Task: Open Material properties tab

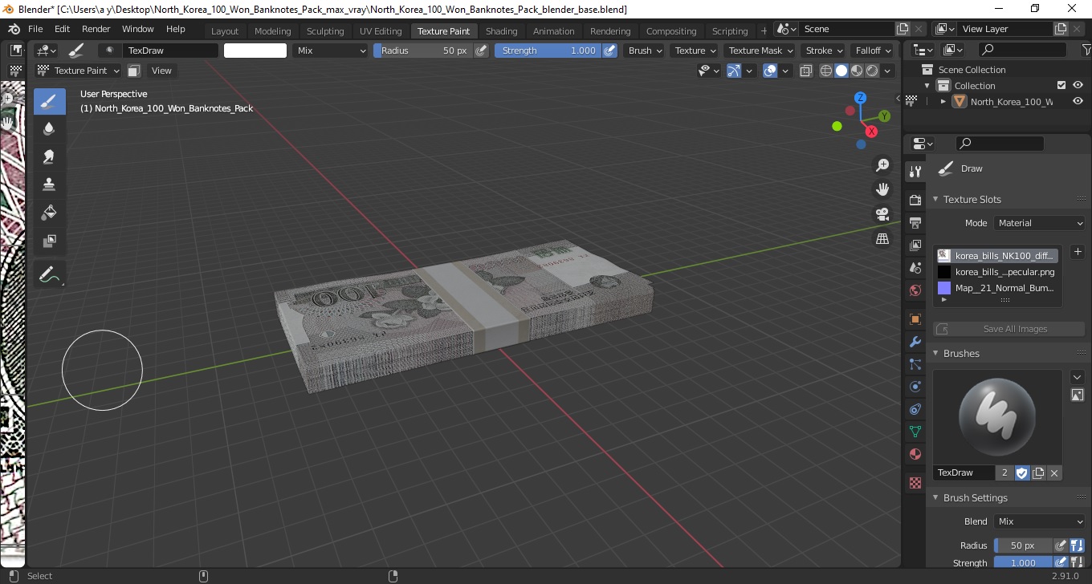Action: click(915, 454)
